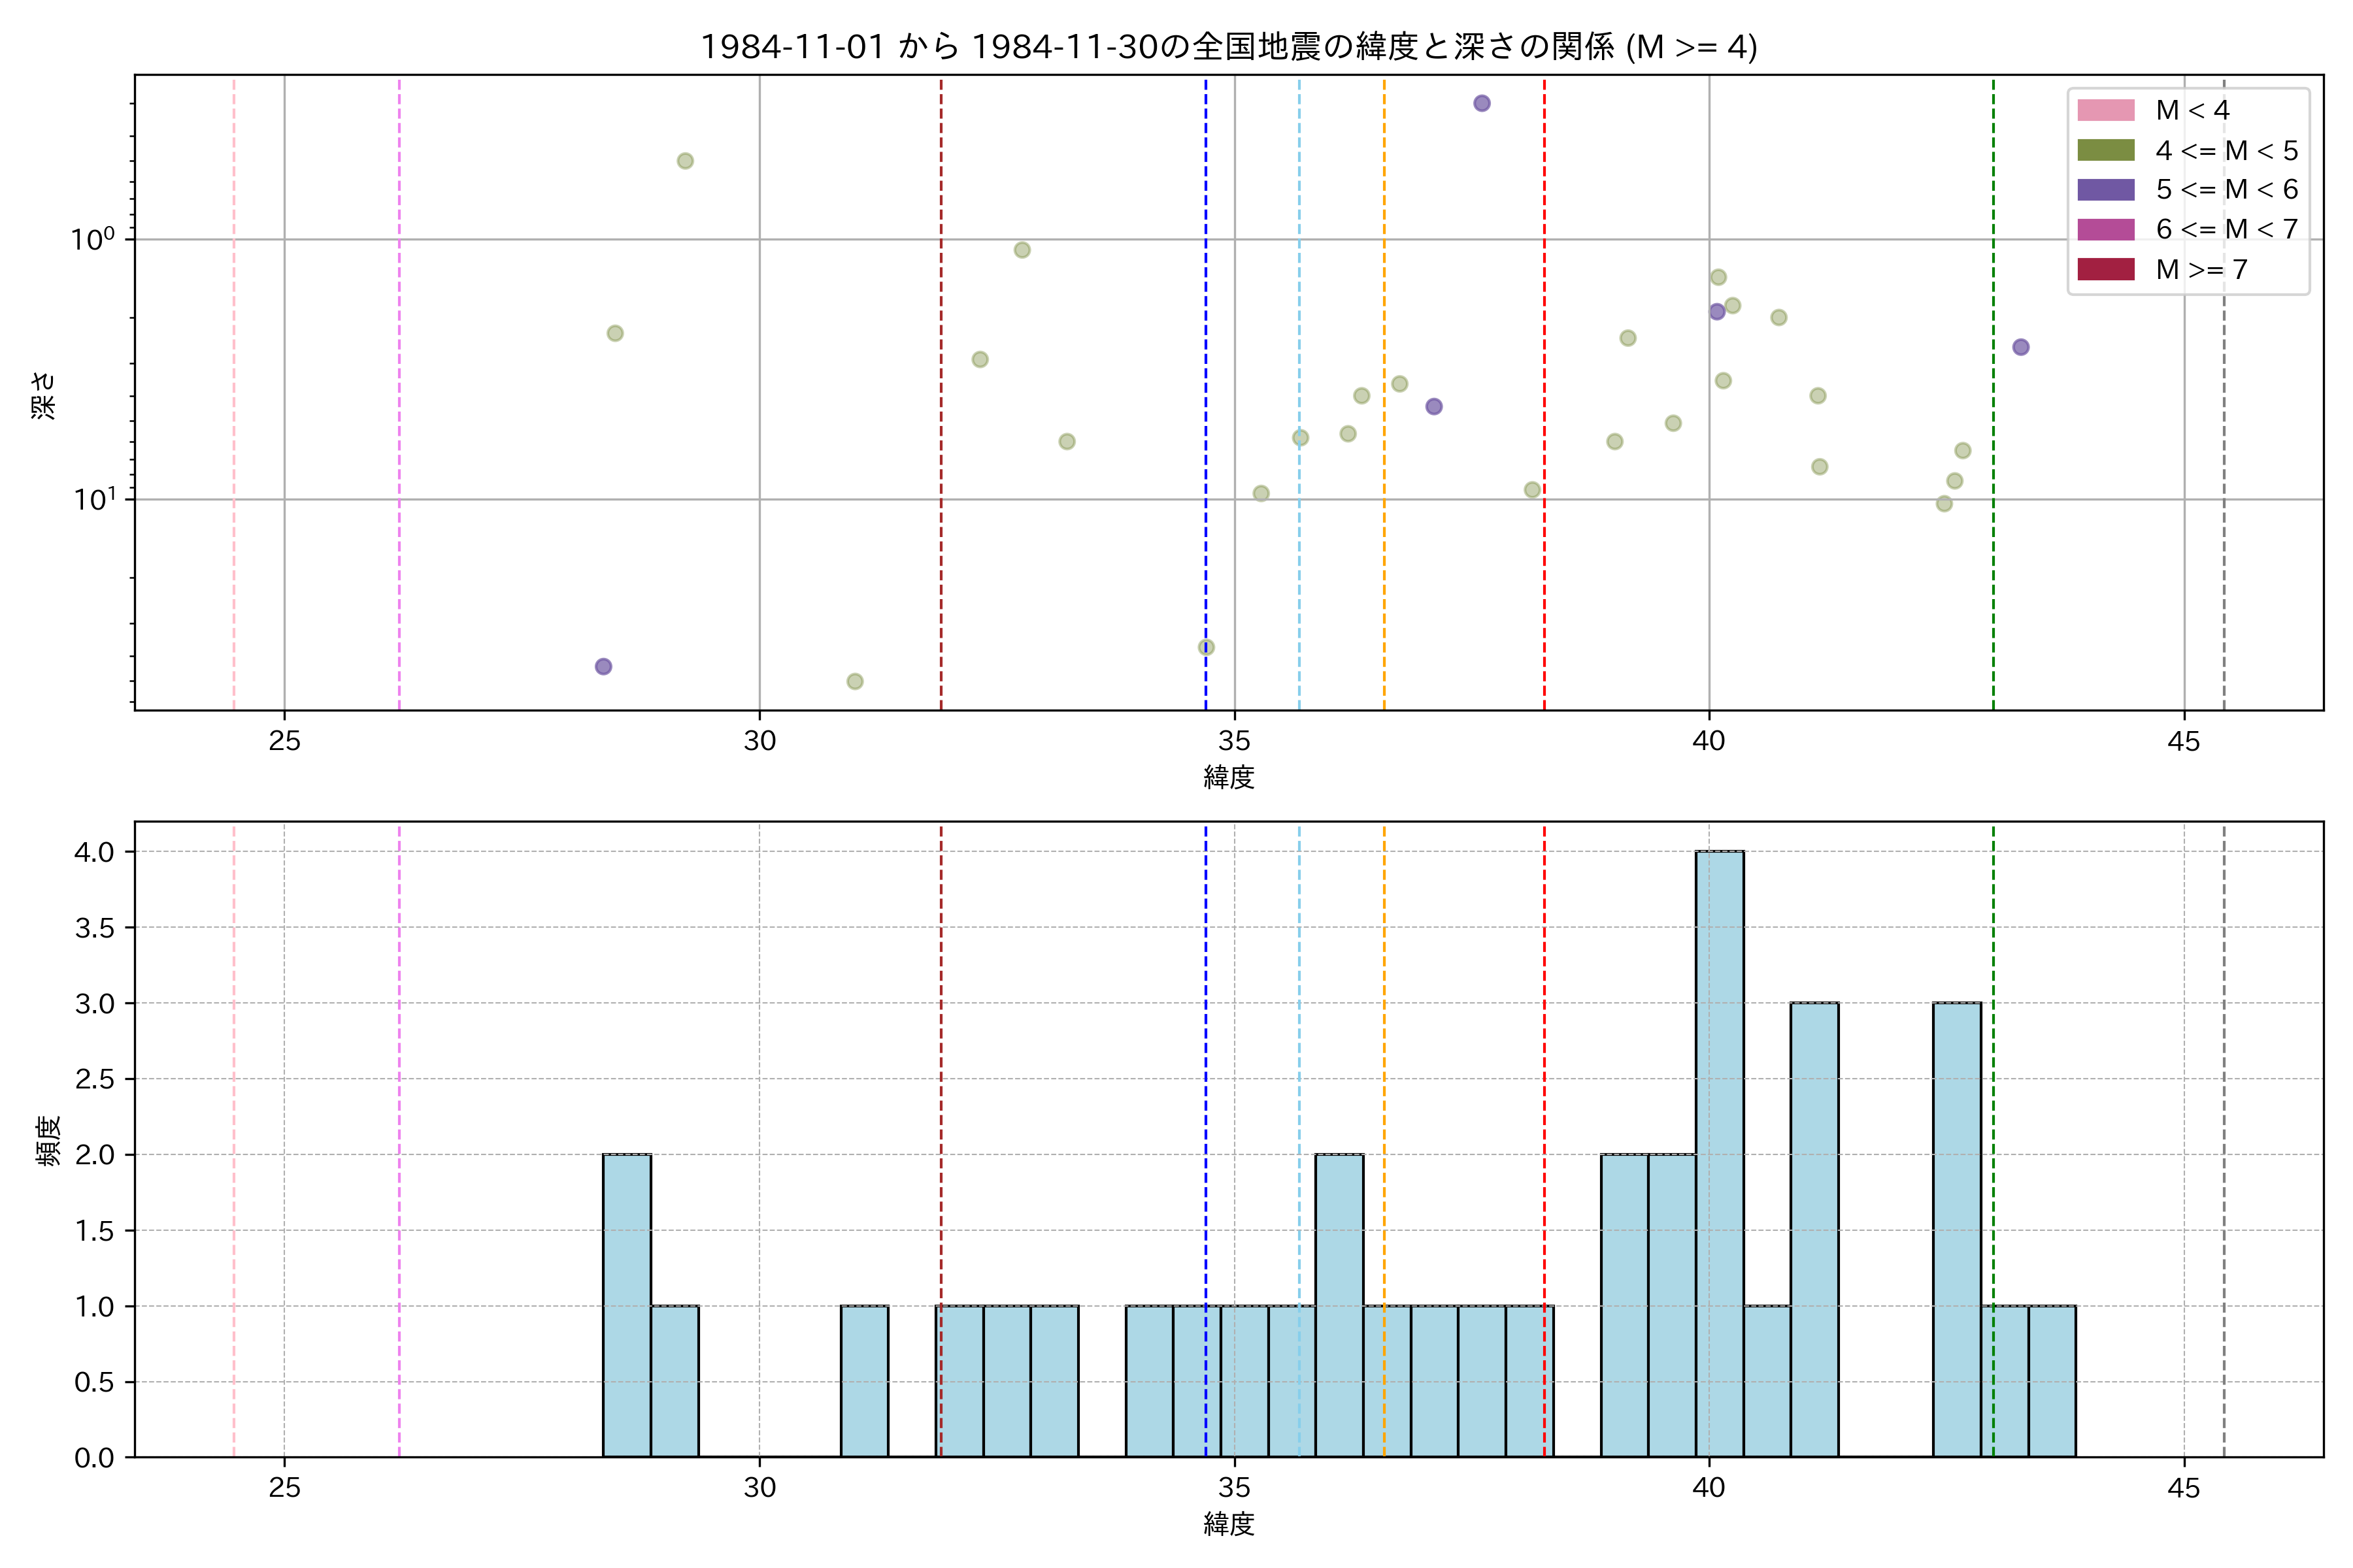Viewport: 2353px width, 1568px height.
Task: Click the tallest histogram bar at latitude 40
Action: point(1720,1153)
